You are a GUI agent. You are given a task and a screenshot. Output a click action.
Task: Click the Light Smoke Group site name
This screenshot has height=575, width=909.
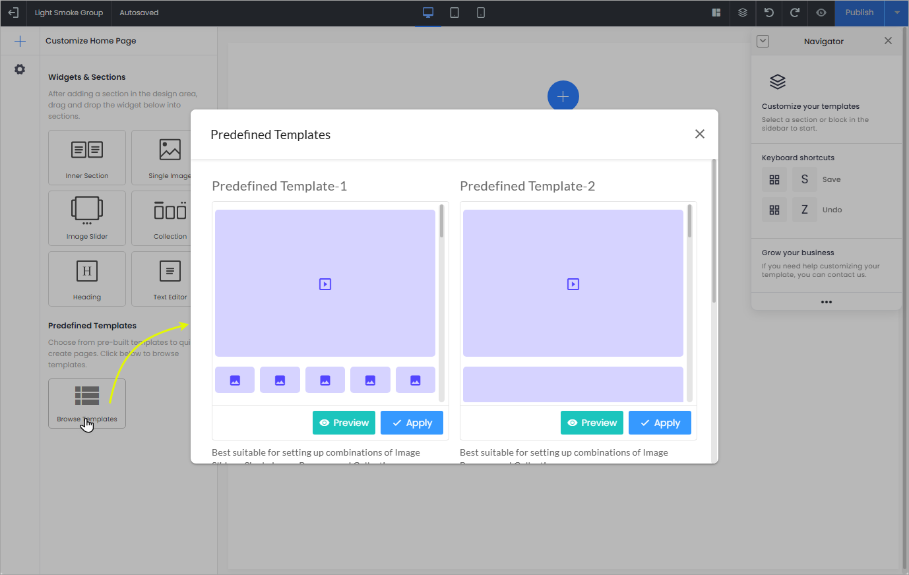(69, 13)
